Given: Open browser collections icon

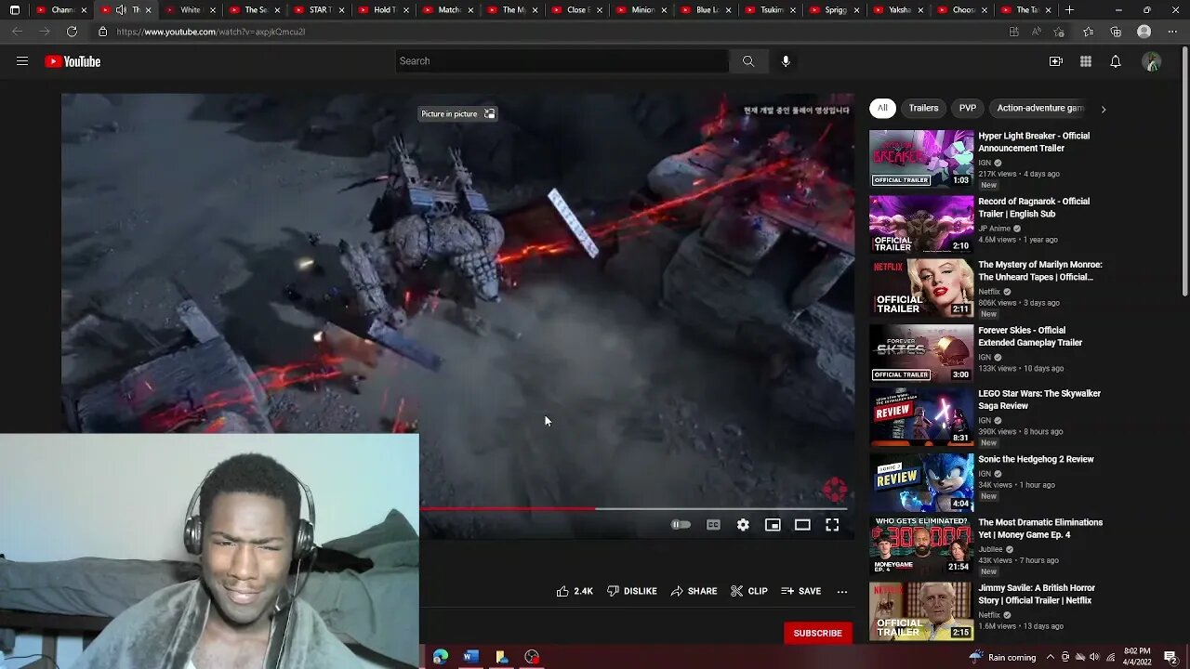Looking at the screenshot, I should (x=1116, y=32).
